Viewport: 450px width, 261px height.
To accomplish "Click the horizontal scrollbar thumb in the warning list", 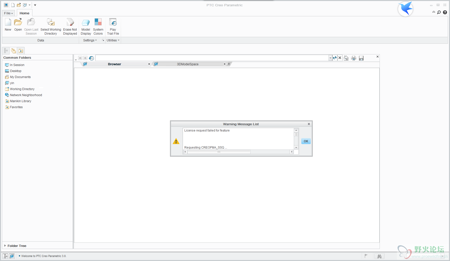I will tap(219, 152).
